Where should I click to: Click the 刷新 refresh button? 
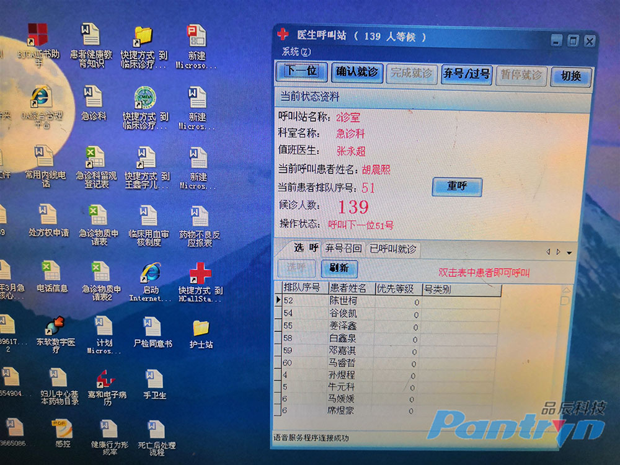(x=339, y=268)
